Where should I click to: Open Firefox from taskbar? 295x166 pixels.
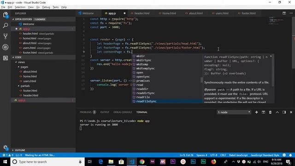[x=213, y=162]
